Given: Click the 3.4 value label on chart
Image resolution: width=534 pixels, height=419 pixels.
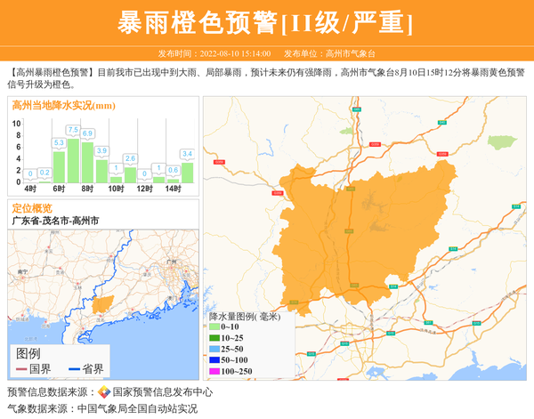Looking at the screenshot, I should [187, 154].
